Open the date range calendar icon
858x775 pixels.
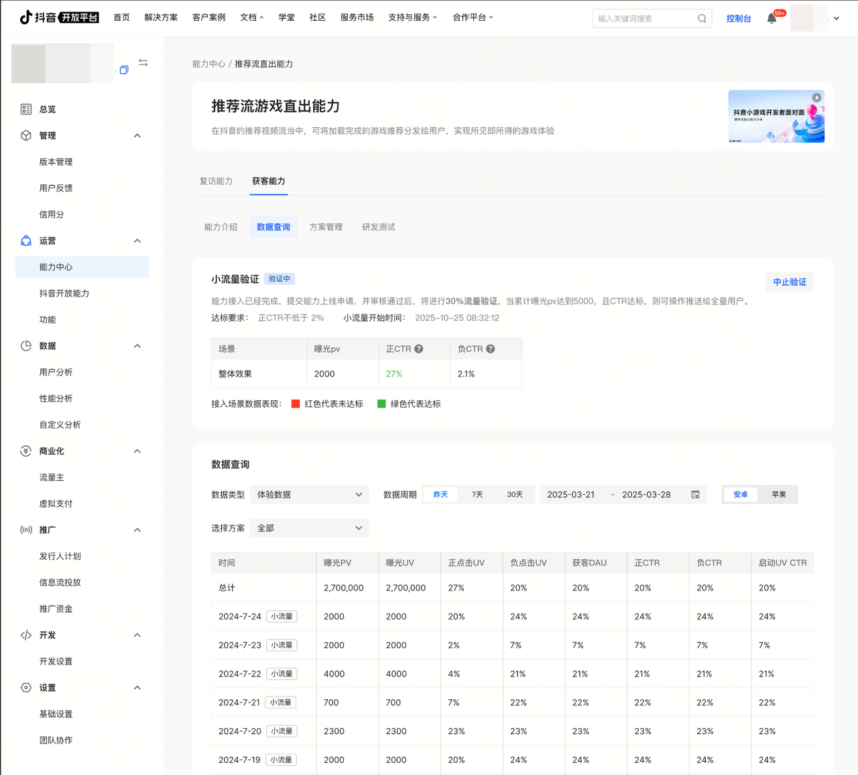(695, 495)
